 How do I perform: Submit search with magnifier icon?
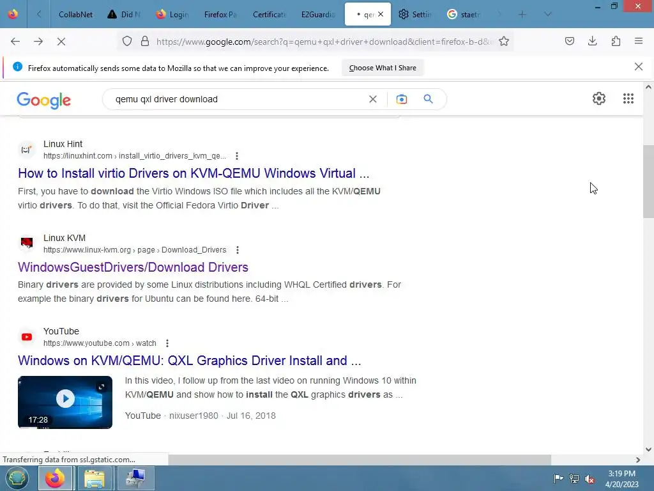428,99
